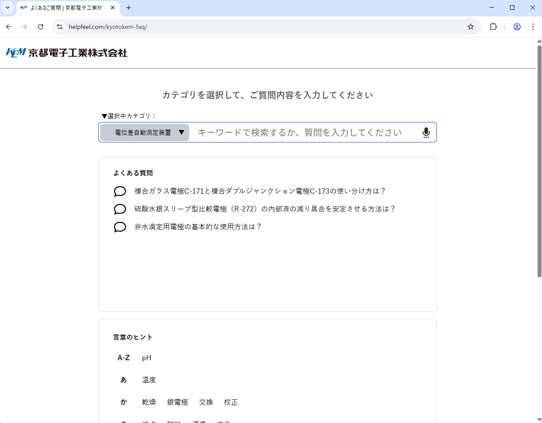Open the 非水滴定用電極 usage question
The height and width of the screenshot is (423, 542).
(198, 227)
